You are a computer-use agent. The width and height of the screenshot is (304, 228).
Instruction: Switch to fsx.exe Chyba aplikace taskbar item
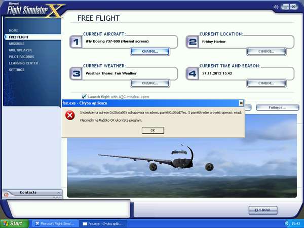[x=103, y=224]
